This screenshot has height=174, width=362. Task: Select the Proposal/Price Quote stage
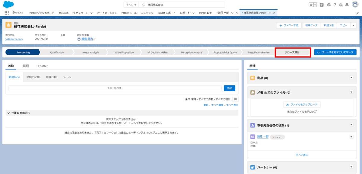225,52
